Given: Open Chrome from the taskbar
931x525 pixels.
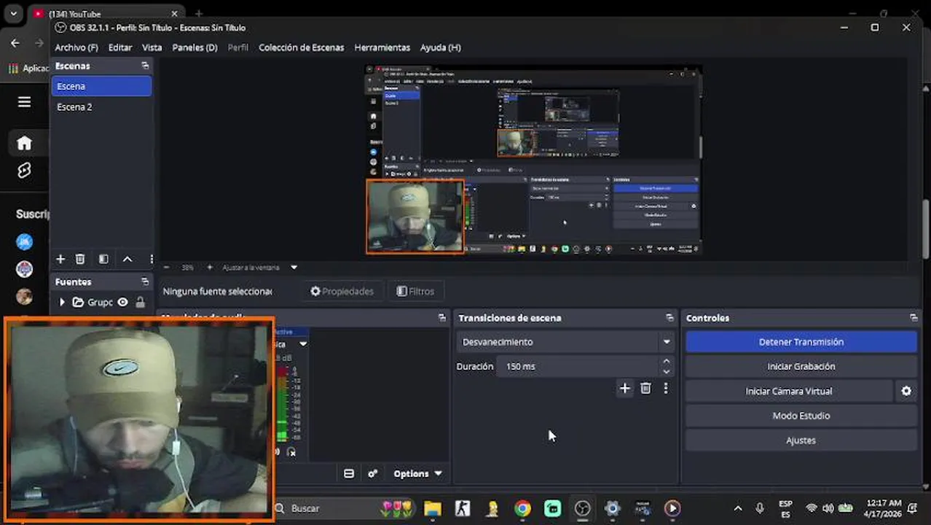Looking at the screenshot, I should coord(522,508).
